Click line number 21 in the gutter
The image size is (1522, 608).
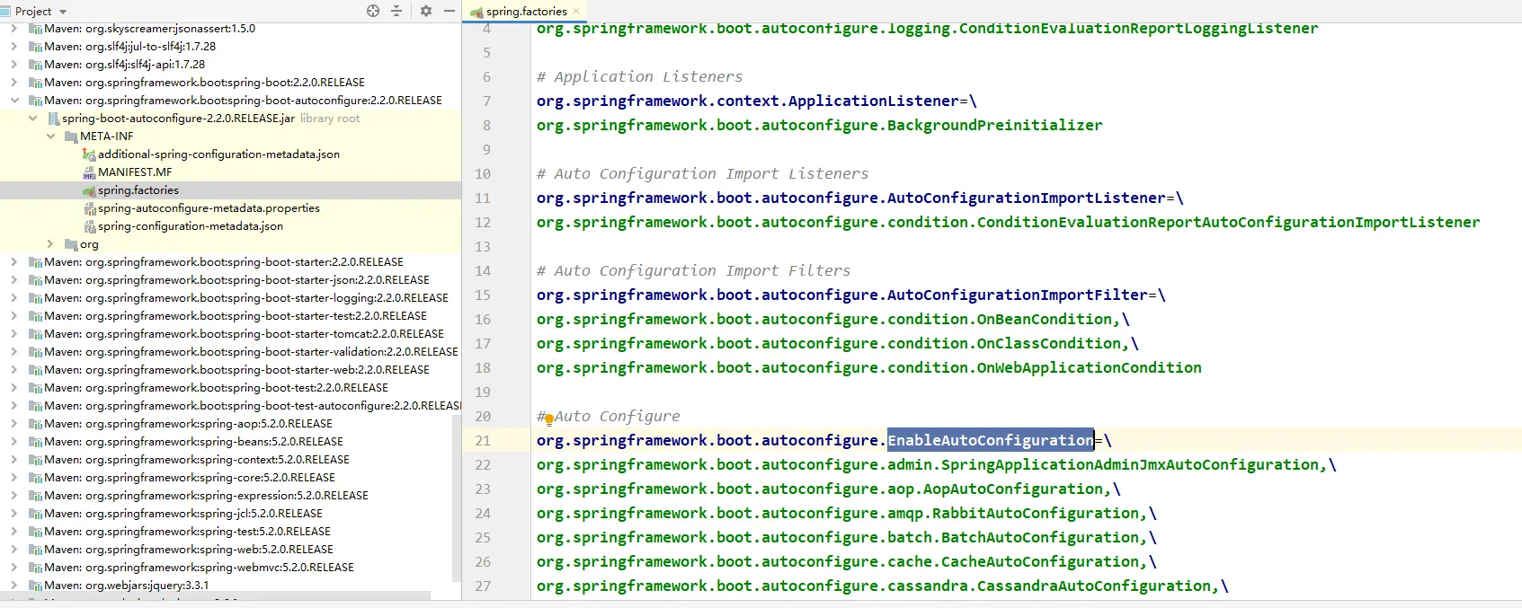point(483,440)
